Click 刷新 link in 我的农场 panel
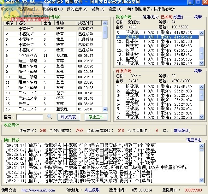This screenshot has height=194, width=208. 198,17
